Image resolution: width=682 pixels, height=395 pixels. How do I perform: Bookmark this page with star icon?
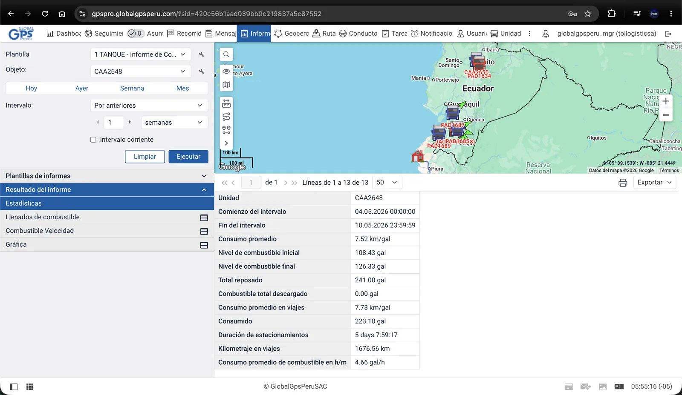coord(588,14)
